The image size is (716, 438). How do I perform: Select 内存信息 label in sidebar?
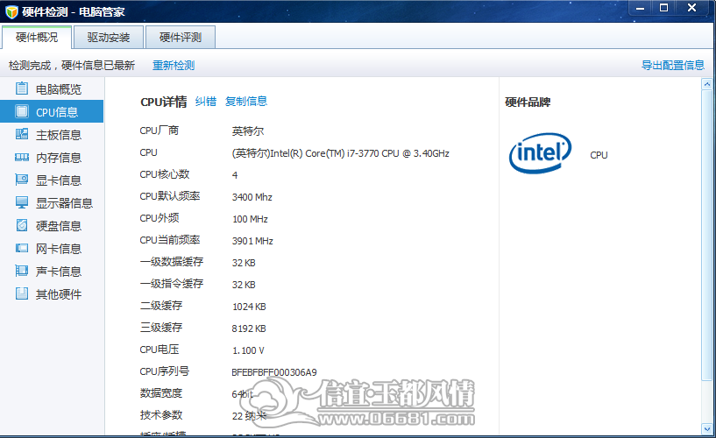pos(59,158)
